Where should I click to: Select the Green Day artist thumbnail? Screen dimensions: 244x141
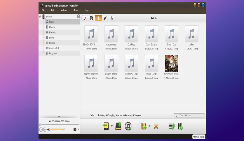pos(172,34)
